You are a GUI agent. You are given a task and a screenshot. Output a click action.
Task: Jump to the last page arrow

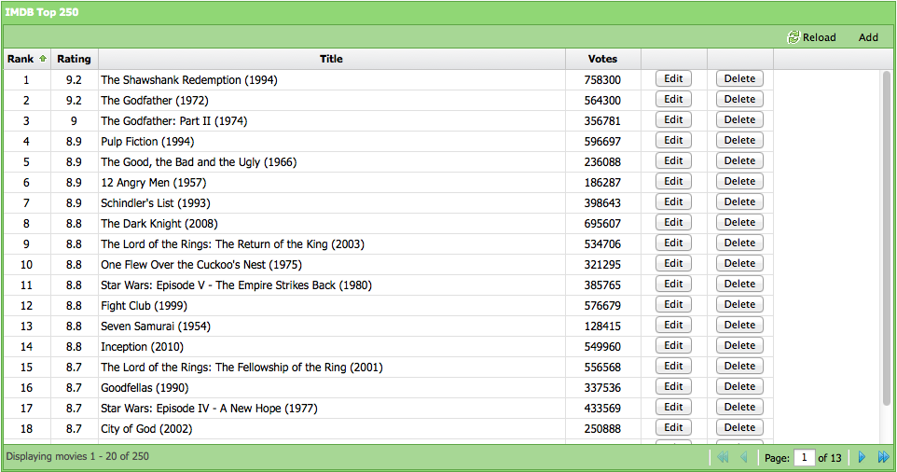[883, 457]
